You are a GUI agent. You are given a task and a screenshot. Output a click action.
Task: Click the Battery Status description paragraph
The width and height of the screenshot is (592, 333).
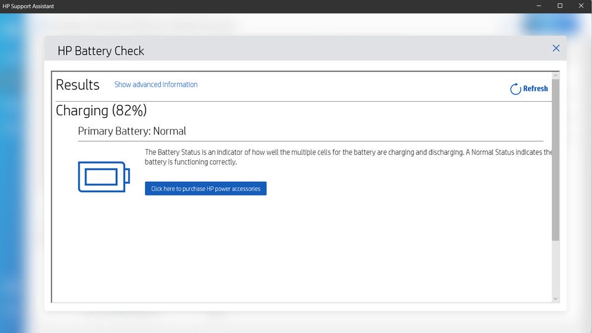point(348,157)
